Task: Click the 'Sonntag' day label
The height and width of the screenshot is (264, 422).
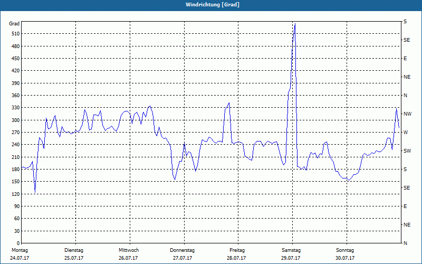Action: coord(345,250)
